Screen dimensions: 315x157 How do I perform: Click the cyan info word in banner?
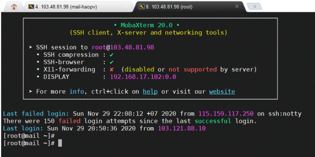pyautogui.click(x=77, y=92)
